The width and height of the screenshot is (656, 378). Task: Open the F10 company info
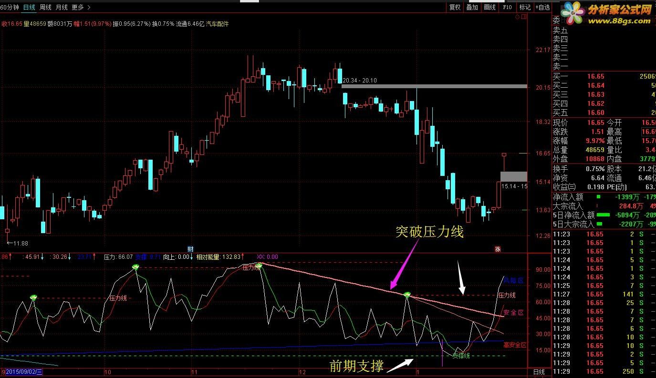point(507,7)
